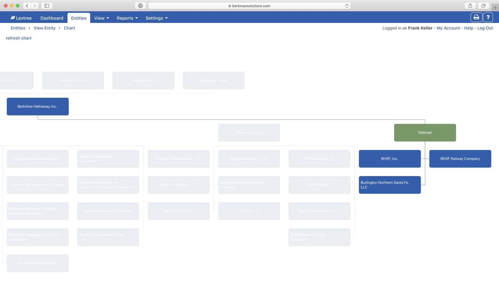499x305 pixels.
Task: Click the print icon button
Action: (476, 18)
